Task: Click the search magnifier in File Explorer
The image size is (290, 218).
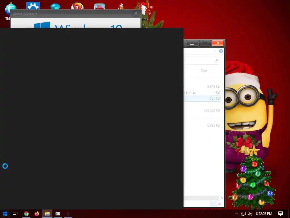Action: (217, 61)
